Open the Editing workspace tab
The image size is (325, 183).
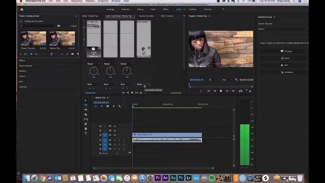click(140, 9)
